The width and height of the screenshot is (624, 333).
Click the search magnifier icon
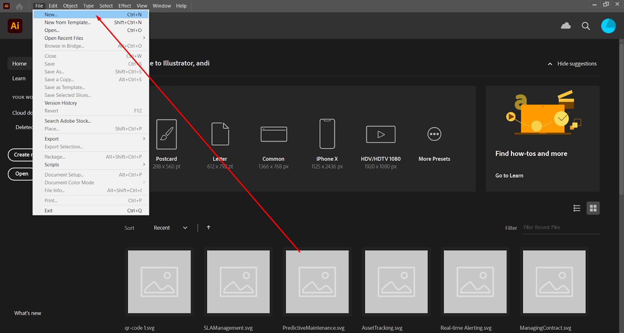(x=586, y=26)
